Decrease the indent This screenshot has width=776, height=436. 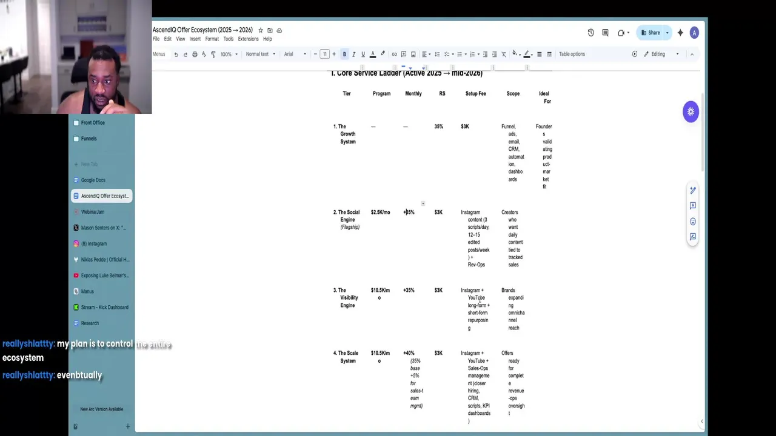(x=485, y=54)
